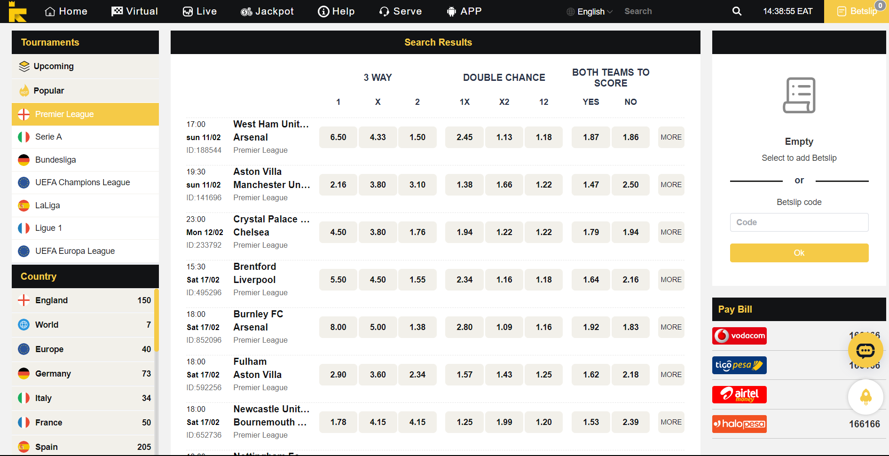Click the rocket scroll-to-top icon

pos(865,397)
